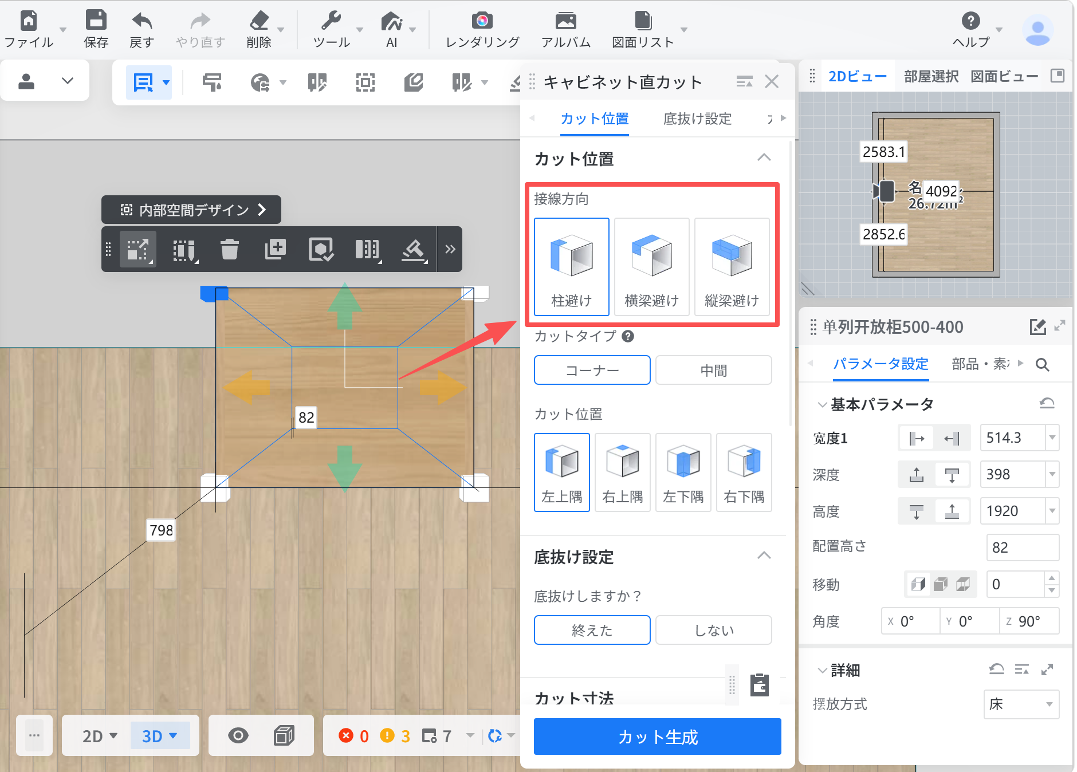Click the カット生成 button
Image resolution: width=1077 pixels, height=772 pixels.
[657, 736]
